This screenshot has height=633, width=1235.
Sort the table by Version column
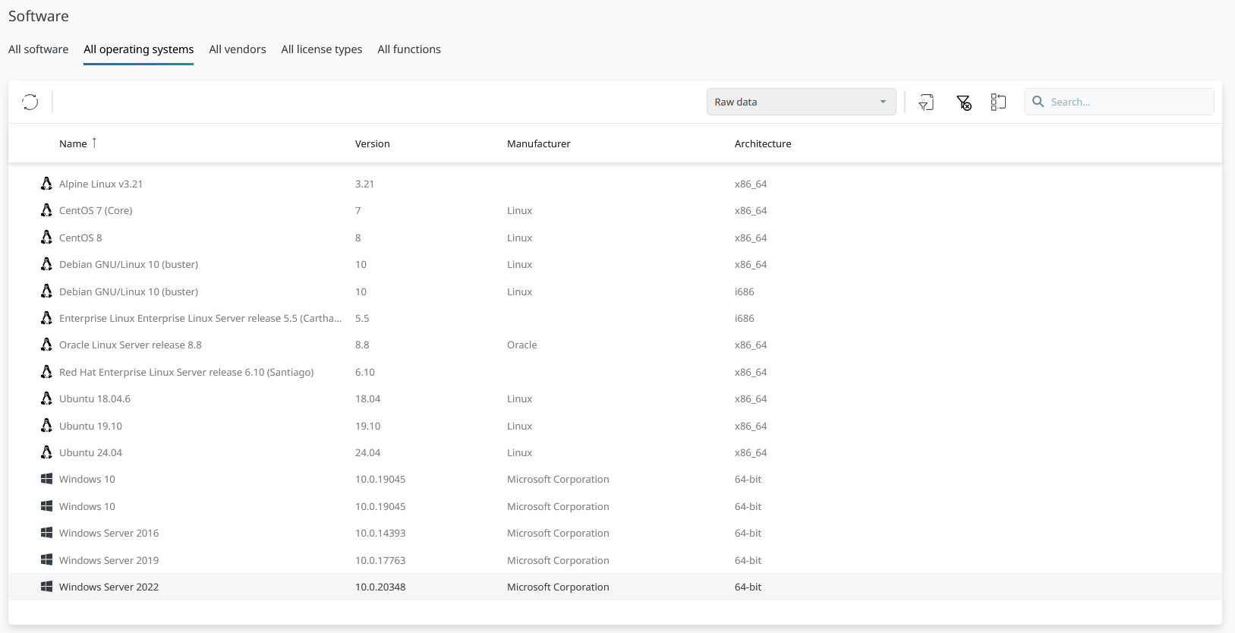372,143
